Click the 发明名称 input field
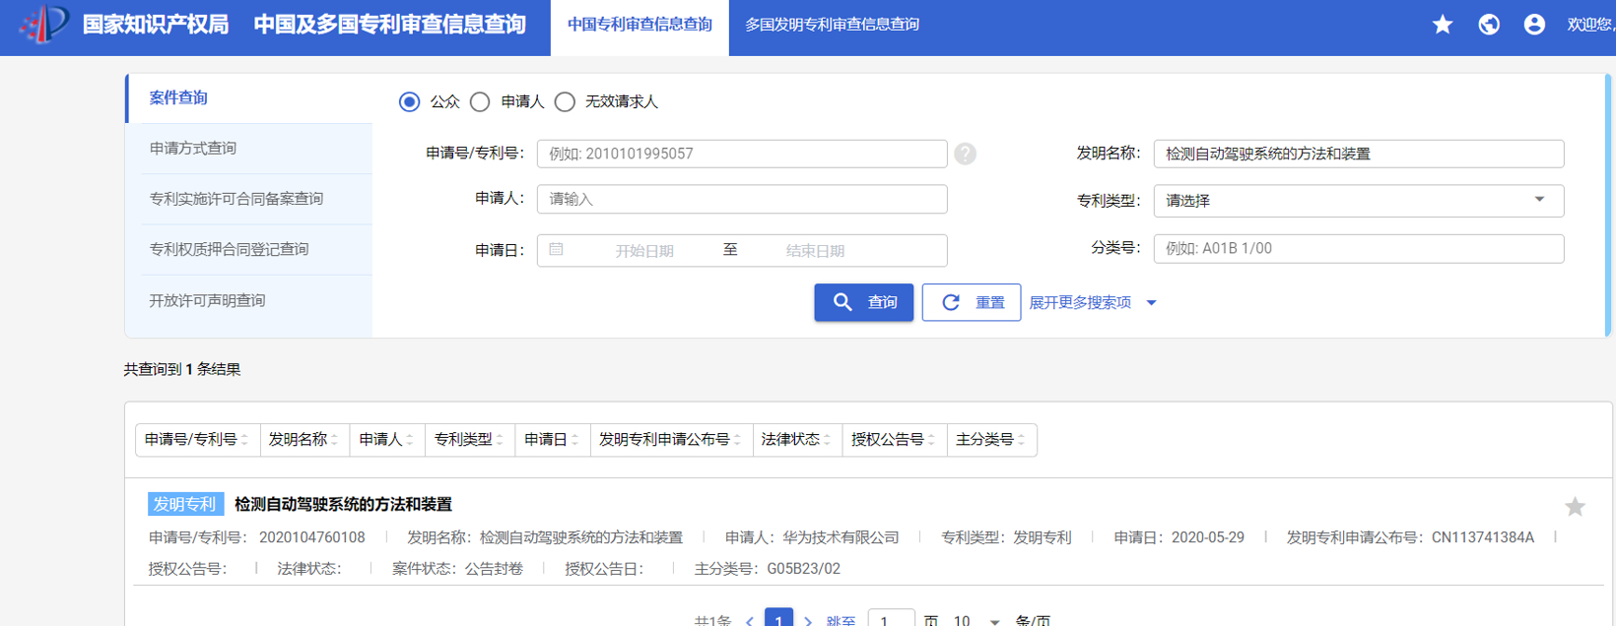 pyautogui.click(x=1359, y=154)
